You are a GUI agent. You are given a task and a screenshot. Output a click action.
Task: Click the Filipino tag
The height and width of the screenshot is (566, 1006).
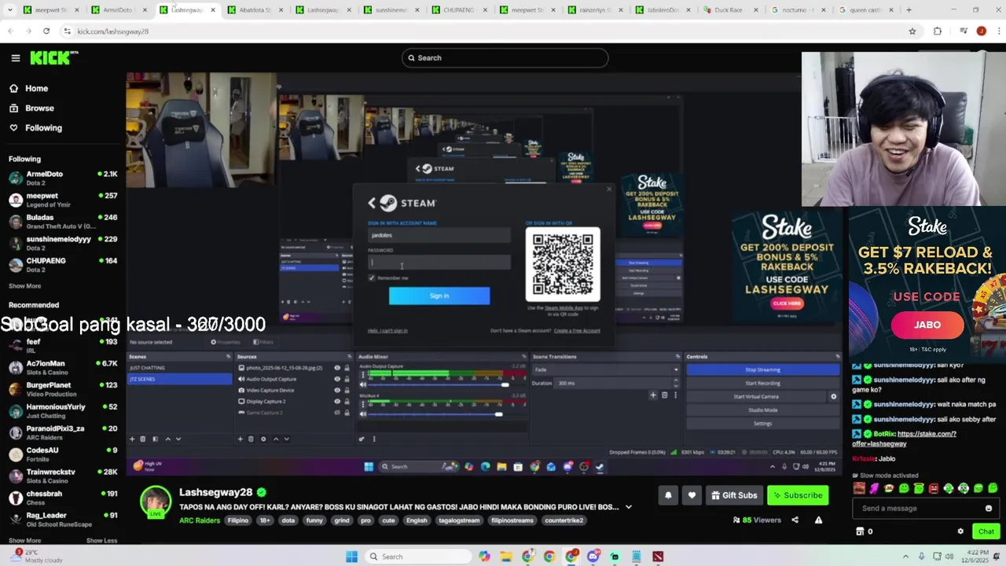click(x=238, y=520)
